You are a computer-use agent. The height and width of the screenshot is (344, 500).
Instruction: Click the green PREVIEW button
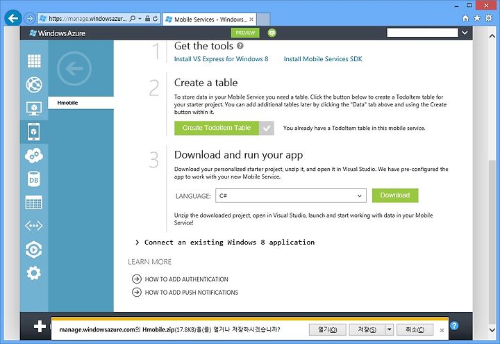[245, 33]
